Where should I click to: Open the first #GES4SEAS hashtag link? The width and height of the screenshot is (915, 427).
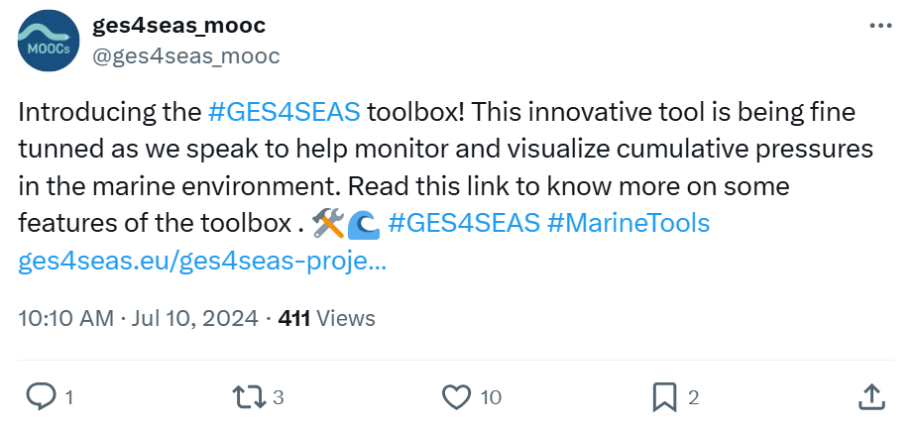[286, 112]
